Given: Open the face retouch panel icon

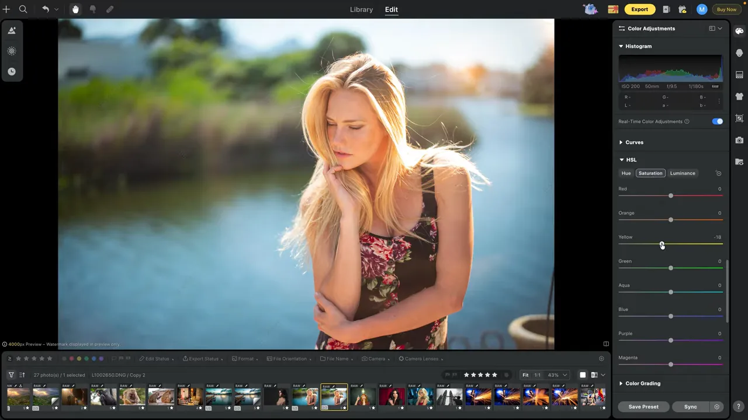Looking at the screenshot, I should pyautogui.click(x=739, y=53).
